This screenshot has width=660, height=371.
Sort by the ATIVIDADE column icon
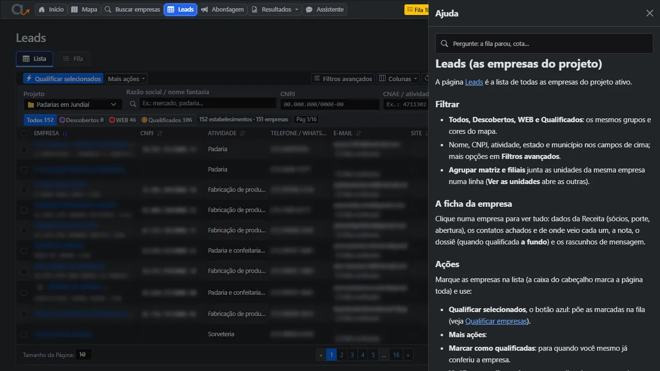click(x=242, y=133)
